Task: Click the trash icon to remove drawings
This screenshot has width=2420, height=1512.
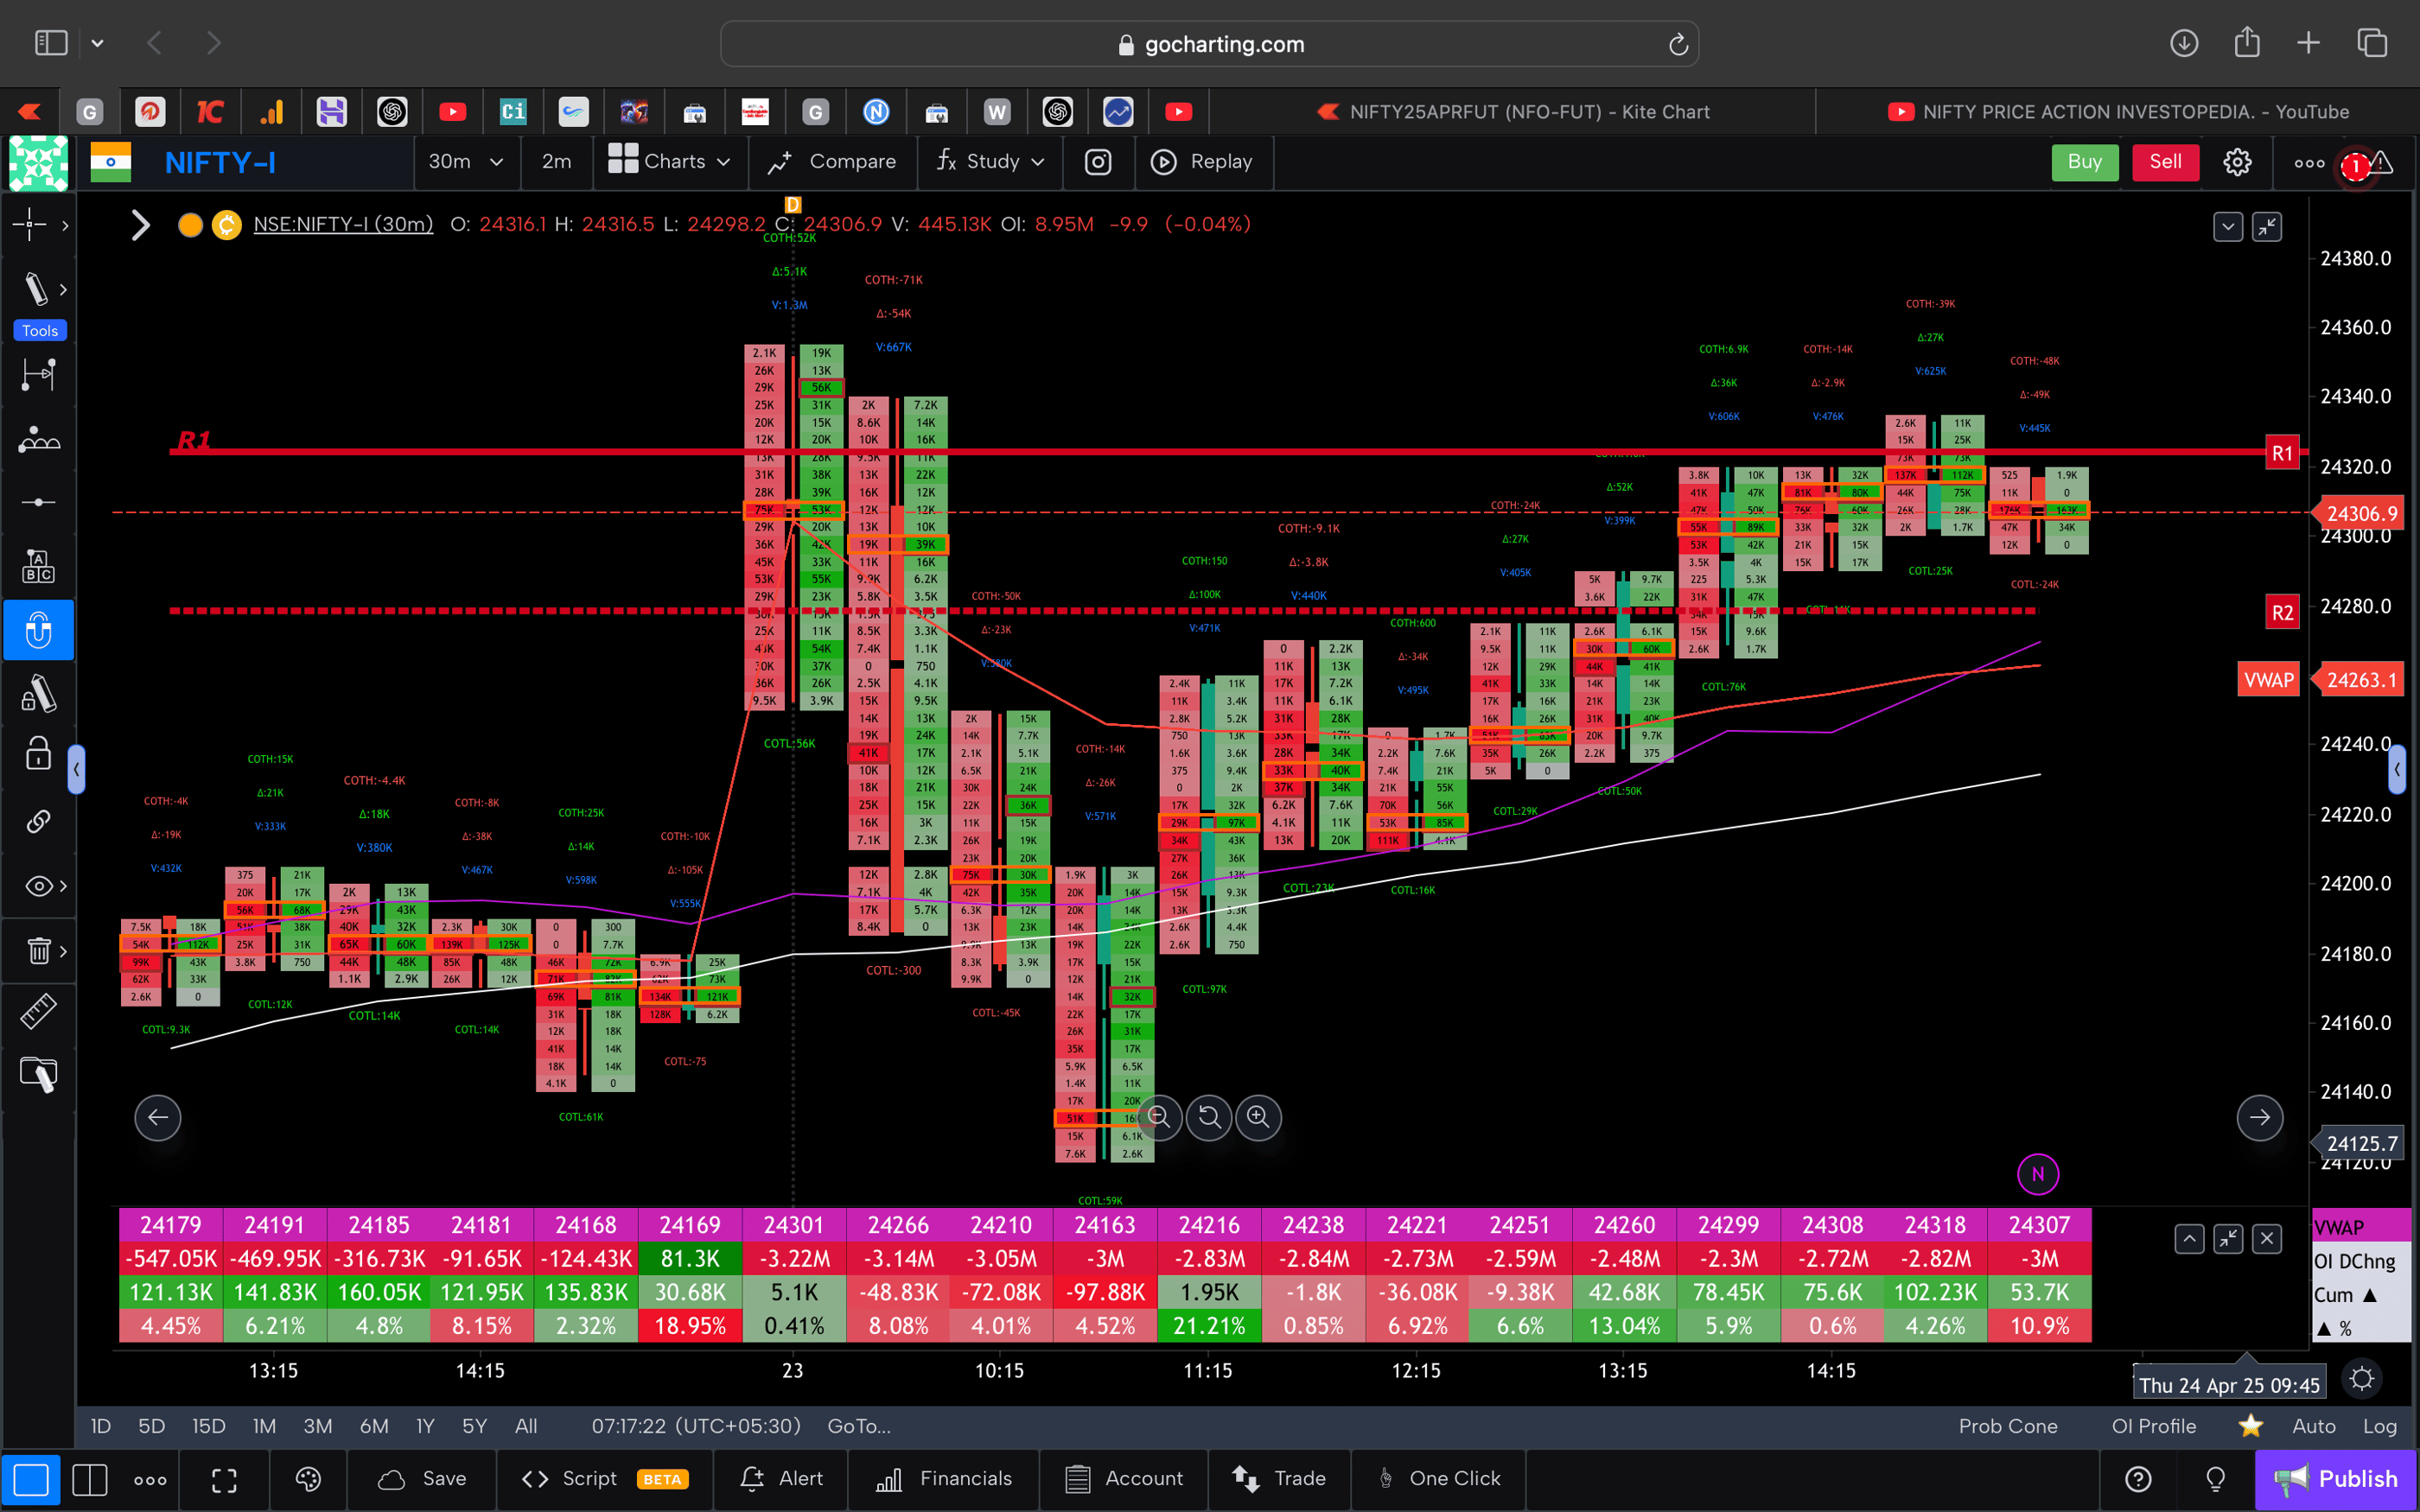Action: pyautogui.click(x=38, y=950)
